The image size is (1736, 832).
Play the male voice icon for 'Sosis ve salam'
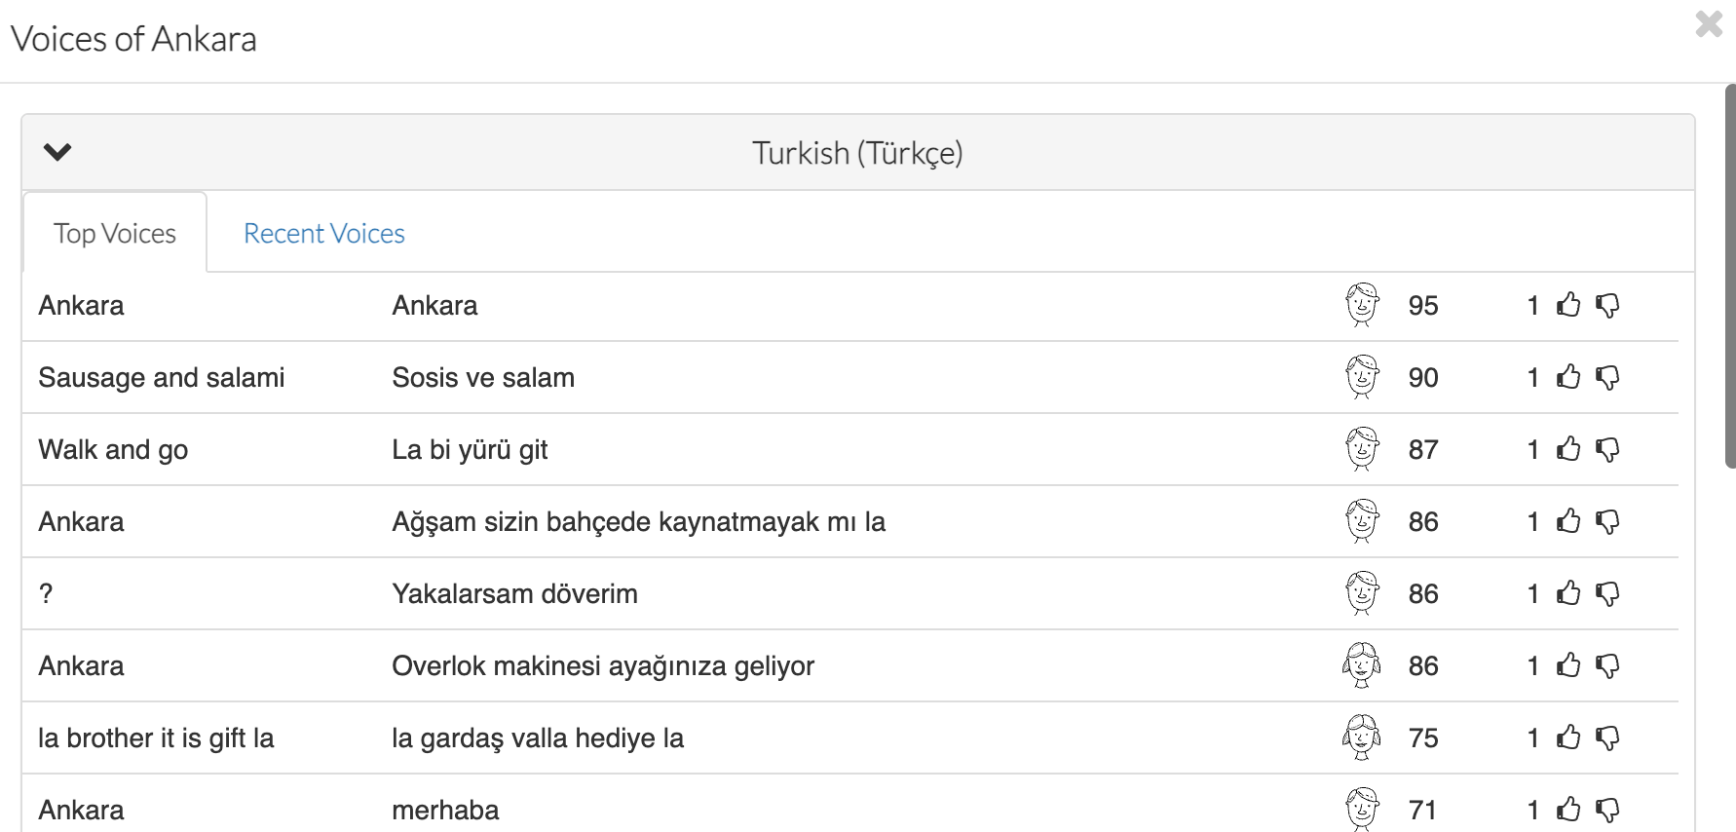(x=1362, y=377)
